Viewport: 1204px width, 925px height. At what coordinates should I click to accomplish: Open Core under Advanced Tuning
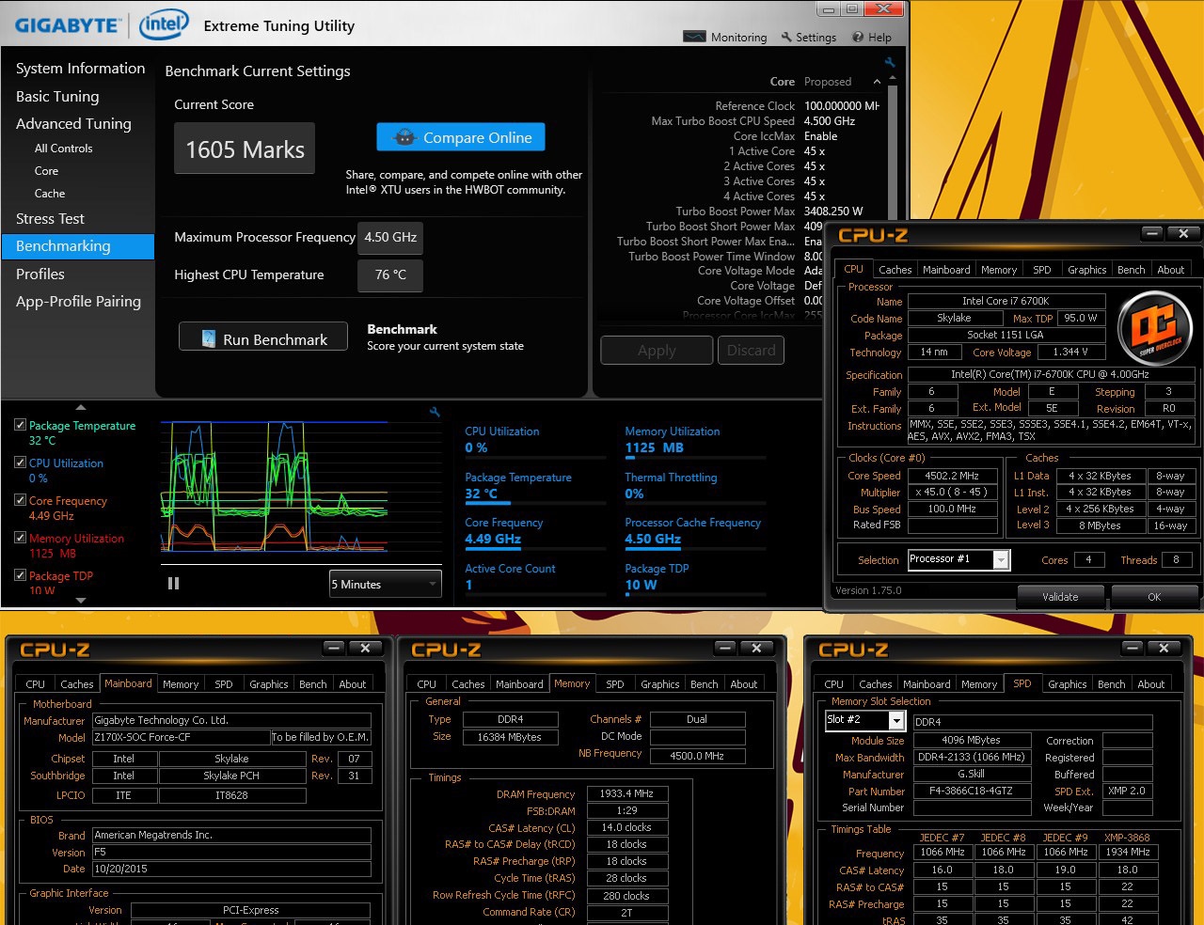pyautogui.click(x=46, y=171)
